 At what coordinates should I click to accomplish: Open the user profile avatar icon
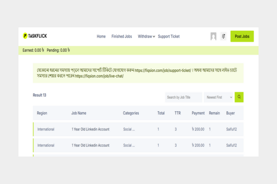coord(213,36)
